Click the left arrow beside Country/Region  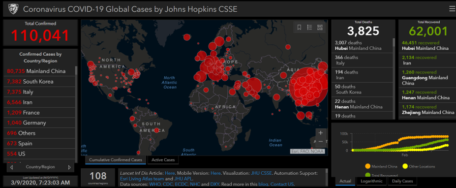[x=11, y=167]
